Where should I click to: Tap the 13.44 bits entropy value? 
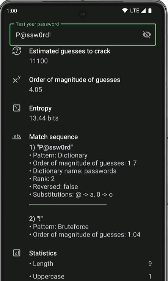(44, 118)
